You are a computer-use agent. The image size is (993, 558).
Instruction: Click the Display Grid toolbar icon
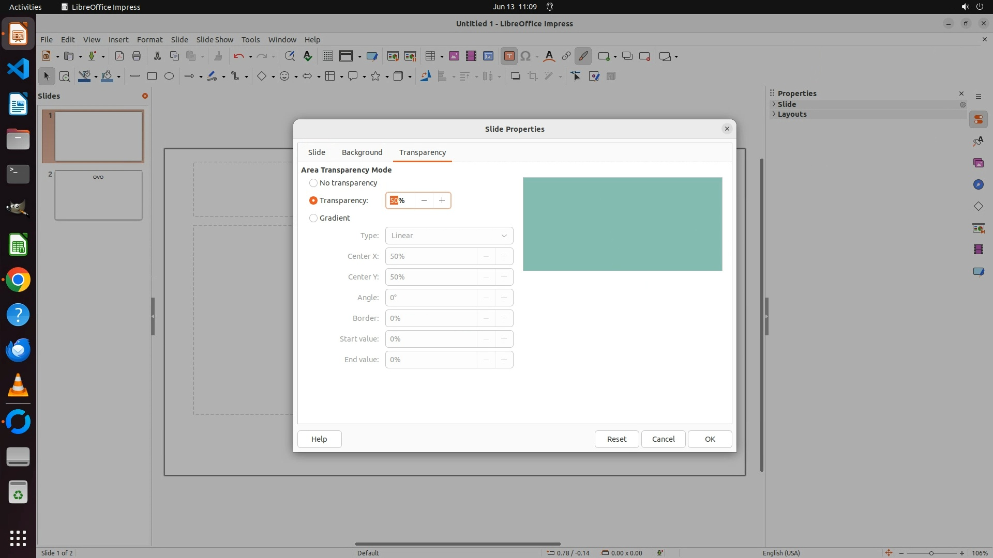[x=327, y=56]
